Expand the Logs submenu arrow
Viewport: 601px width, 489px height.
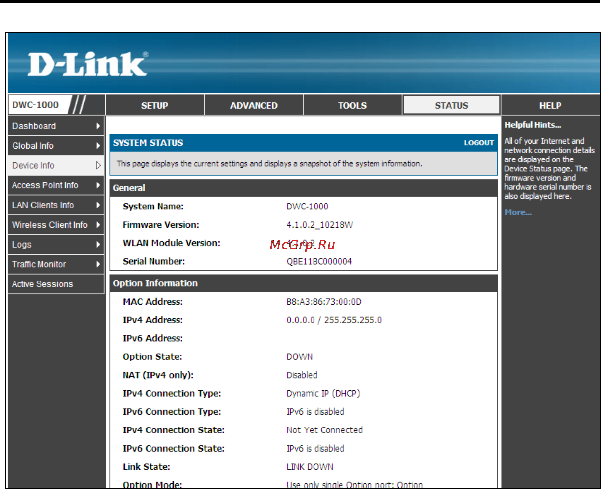98,244
